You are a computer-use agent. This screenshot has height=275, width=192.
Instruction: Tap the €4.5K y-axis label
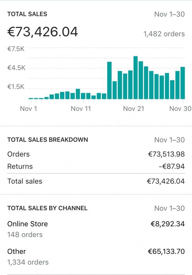[16, 68]
